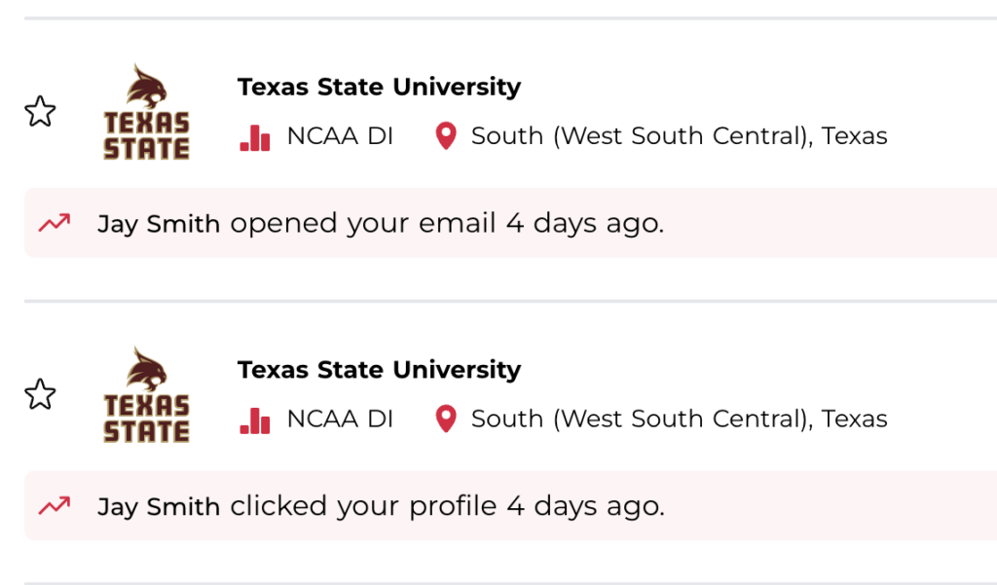Click the Texas location text in profile-clicked card
The height and width of the screenshot is (585, 997).
679,420
